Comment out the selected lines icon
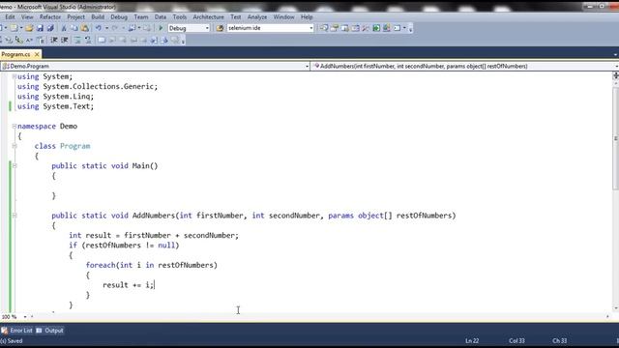 (x=77, y=40)
